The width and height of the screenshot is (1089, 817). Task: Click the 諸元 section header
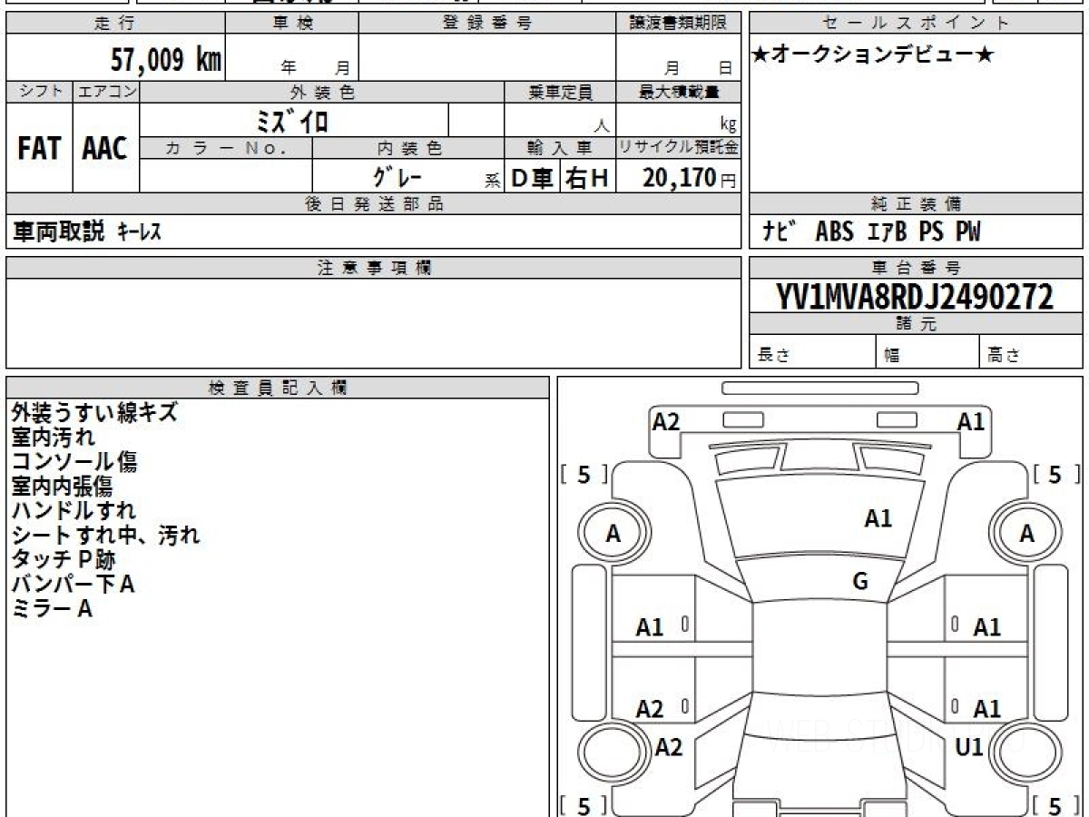pos(916,324)
